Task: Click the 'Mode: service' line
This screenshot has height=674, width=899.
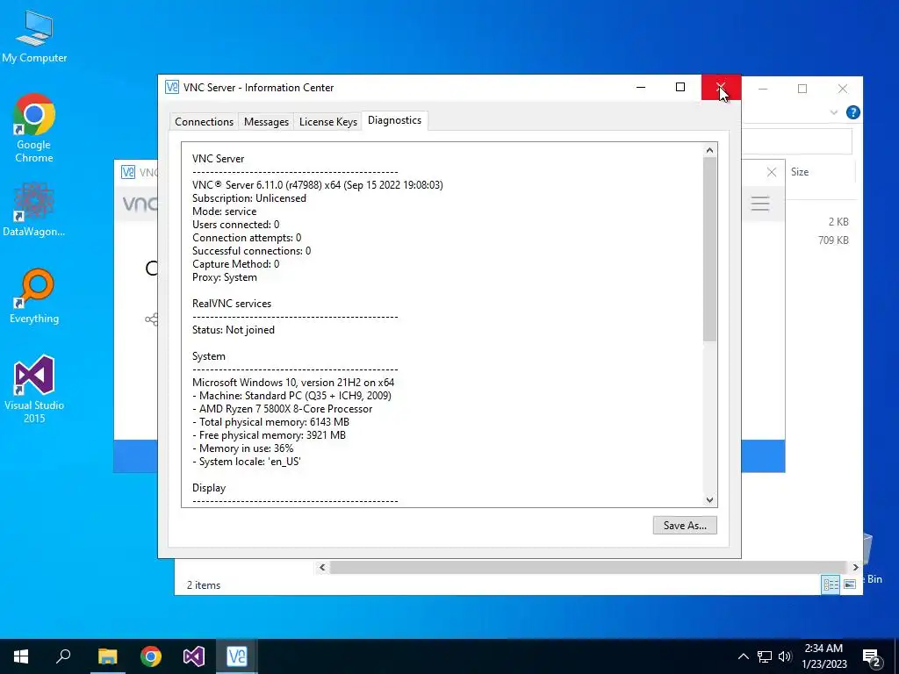Action: (x=224, y=212)
